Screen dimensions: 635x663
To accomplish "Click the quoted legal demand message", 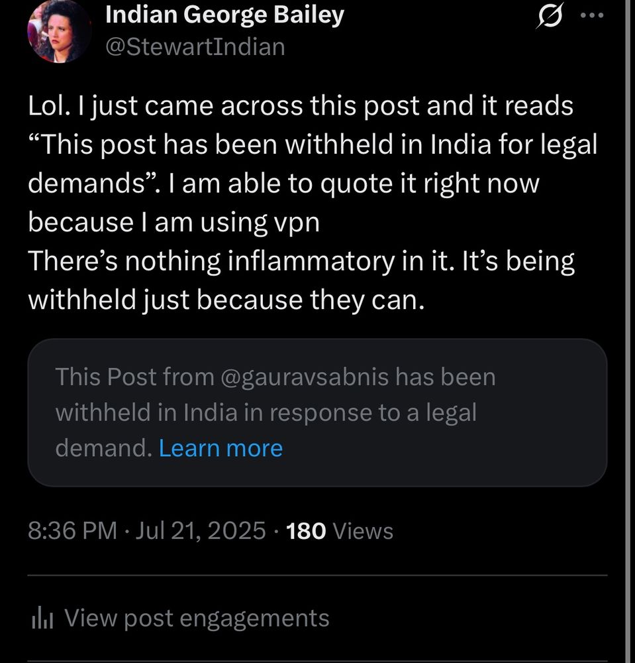I will (316, 412).
